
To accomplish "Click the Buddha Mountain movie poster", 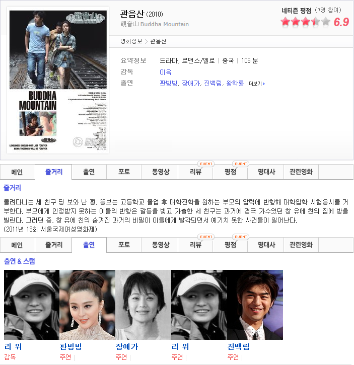I will pyautogui.click(x=58, y=80).
